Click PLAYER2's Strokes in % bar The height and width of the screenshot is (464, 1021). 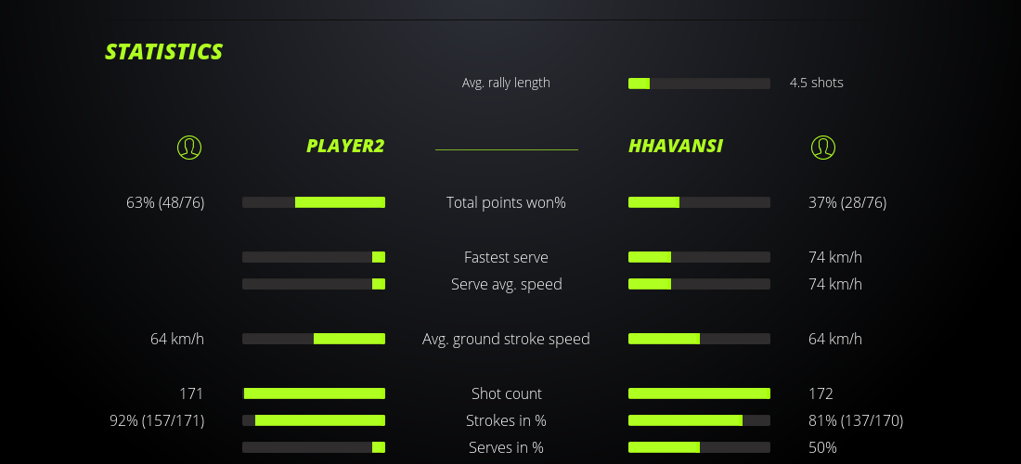(314, 420)
